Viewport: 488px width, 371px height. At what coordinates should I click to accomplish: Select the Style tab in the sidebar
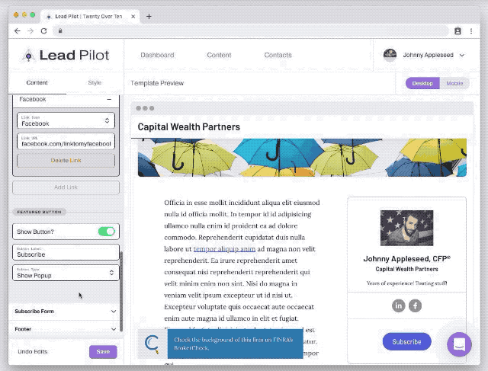95,83
